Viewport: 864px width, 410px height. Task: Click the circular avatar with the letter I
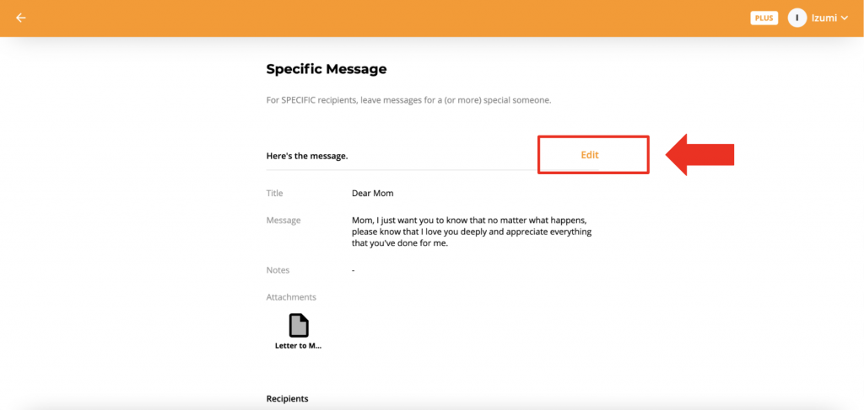[796, 19]
